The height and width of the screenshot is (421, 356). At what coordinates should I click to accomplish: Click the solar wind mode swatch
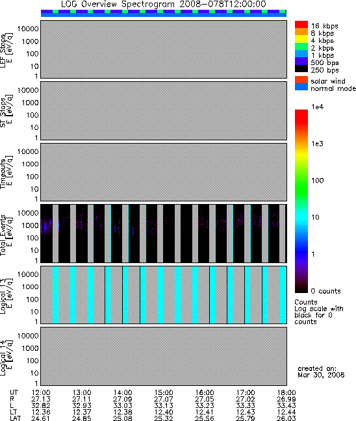pyautogui.click(x=301, y=80)
